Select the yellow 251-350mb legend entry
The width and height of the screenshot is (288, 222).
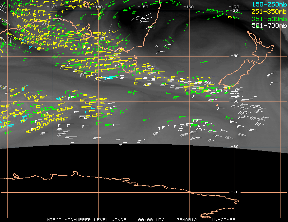point(269,11)
